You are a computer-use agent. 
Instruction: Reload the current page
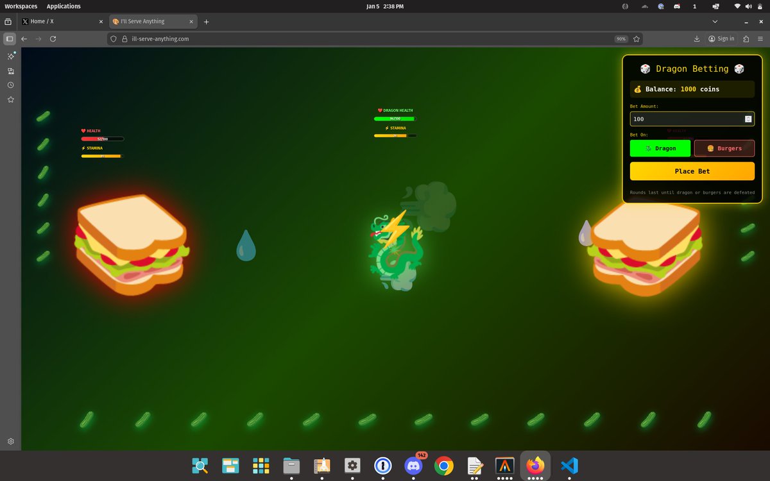point(53,38)
